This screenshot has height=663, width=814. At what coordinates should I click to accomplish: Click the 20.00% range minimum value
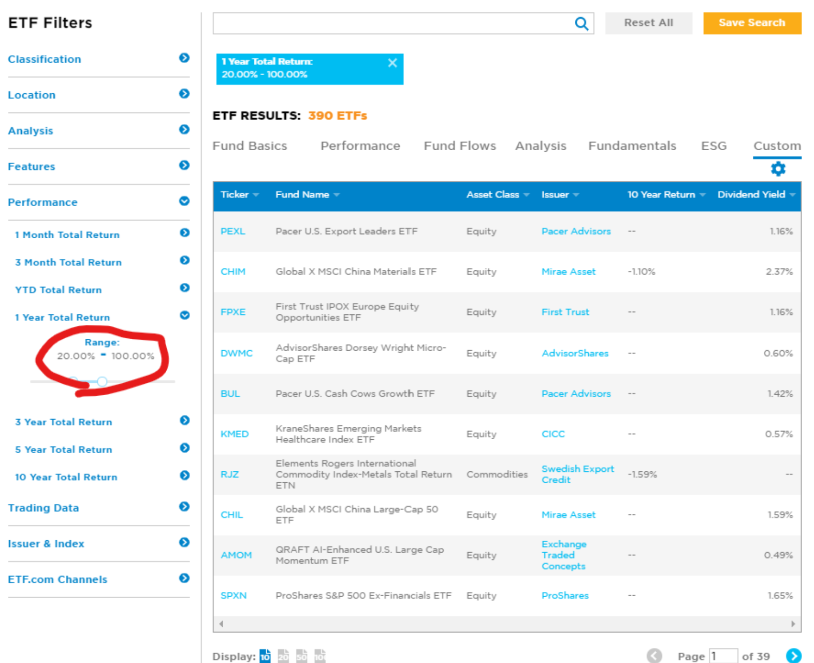[76, 356]
